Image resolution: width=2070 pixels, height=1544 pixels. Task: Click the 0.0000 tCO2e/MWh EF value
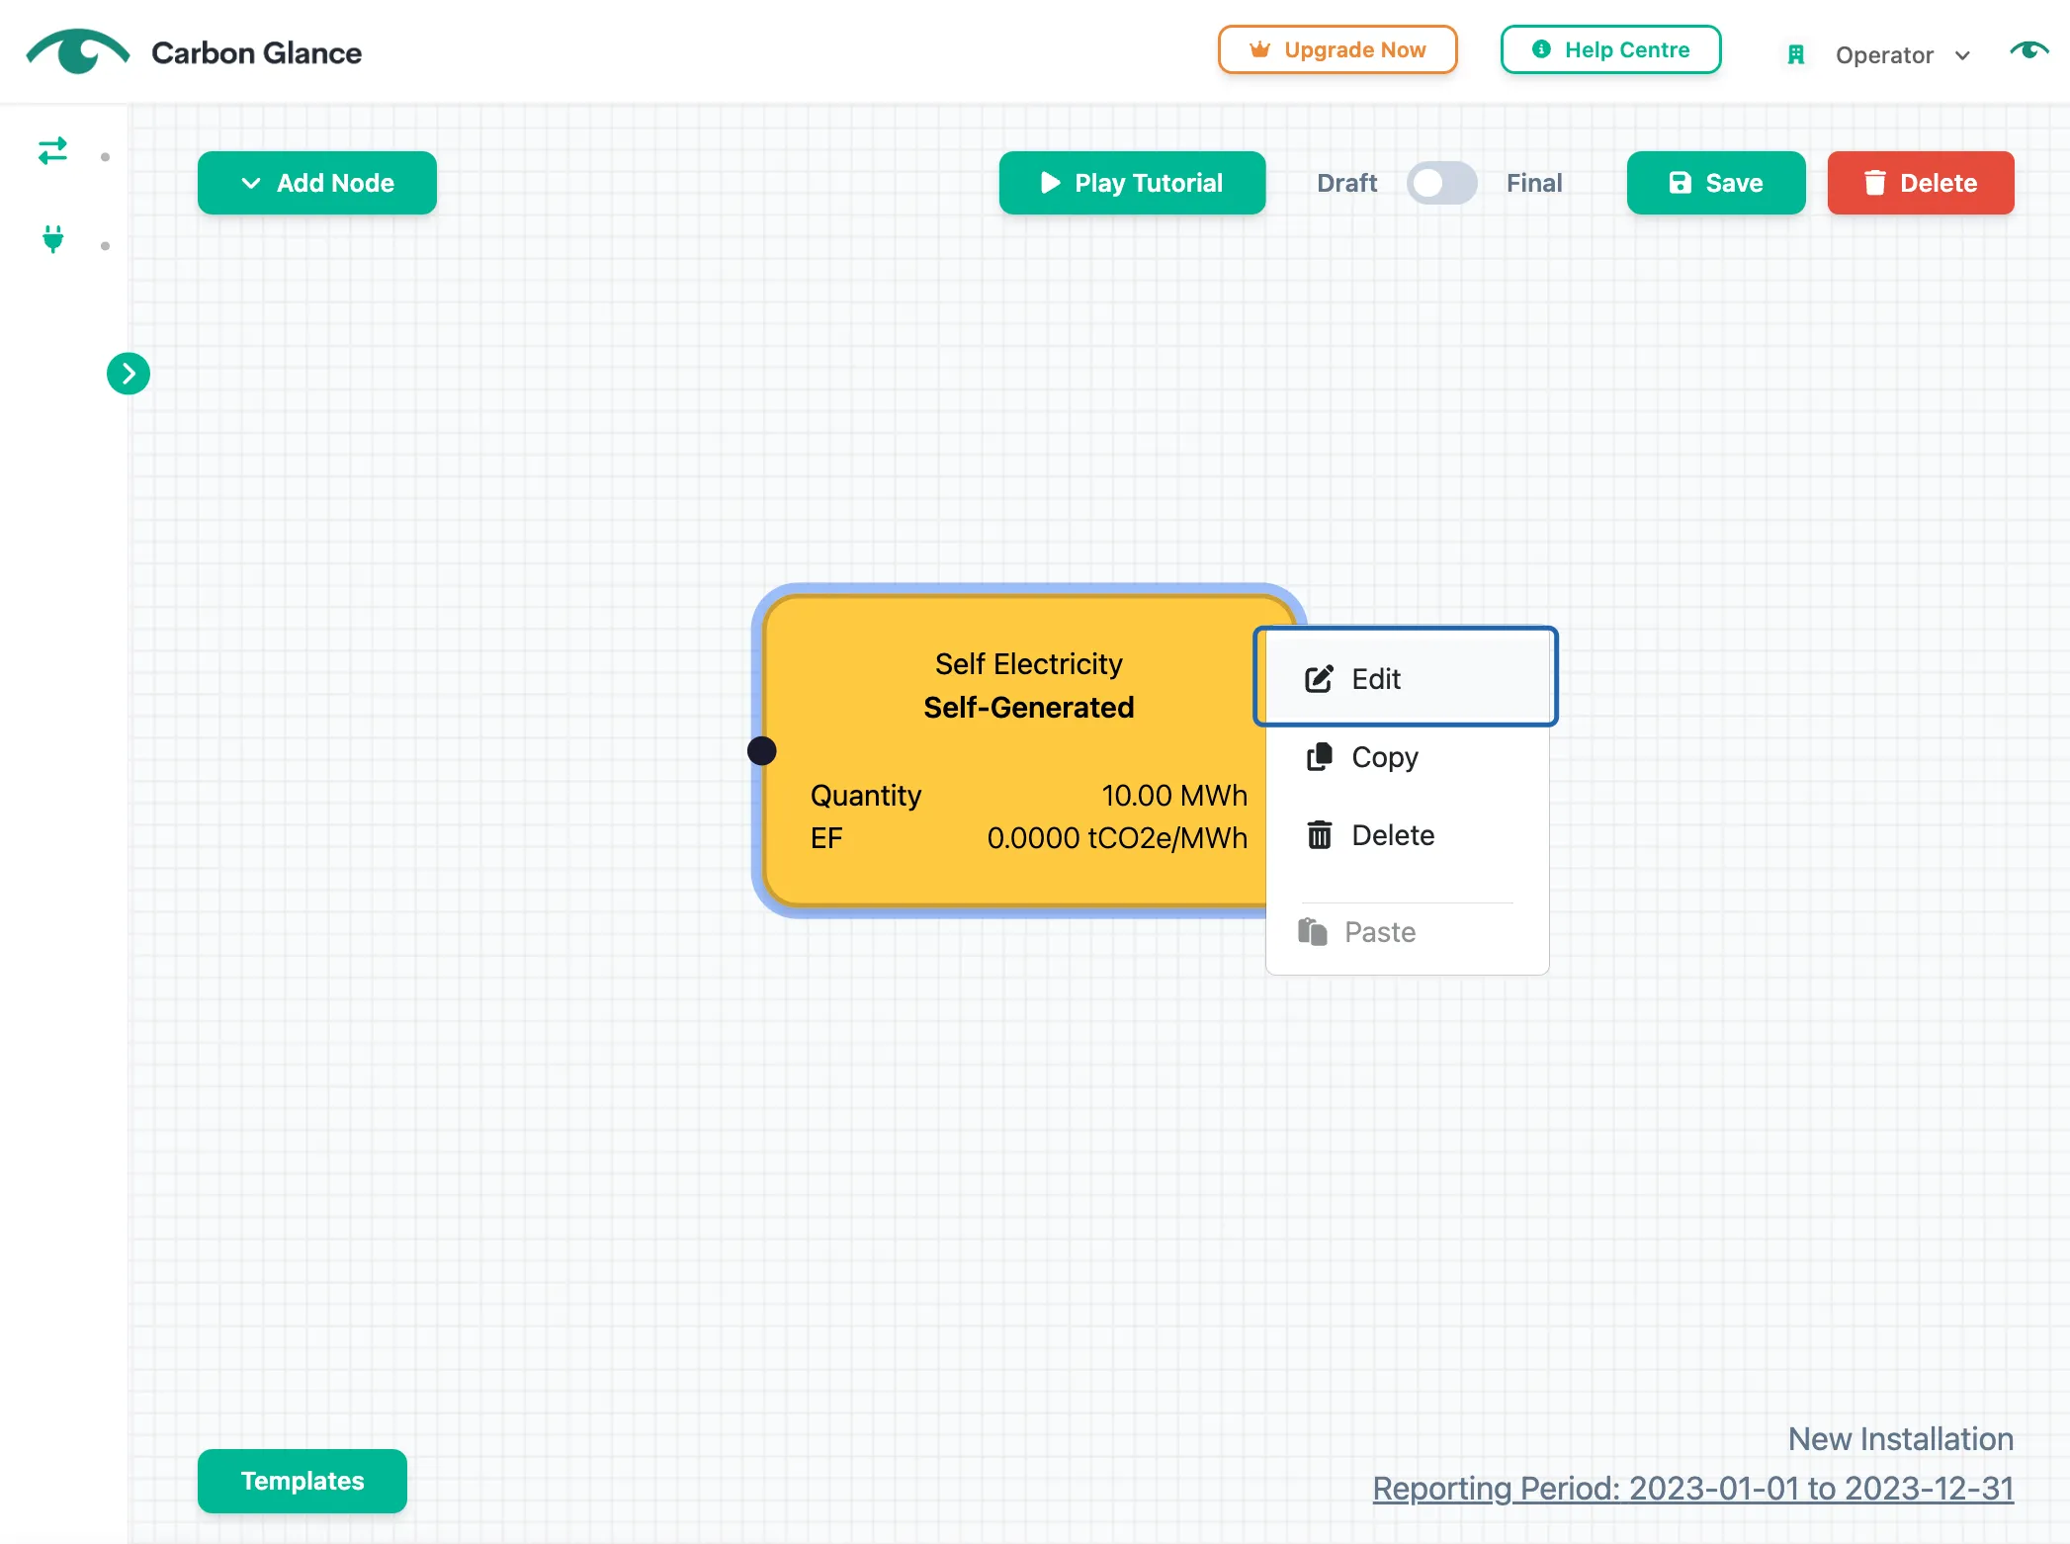pyautogui.click(x=1117, y=838)
